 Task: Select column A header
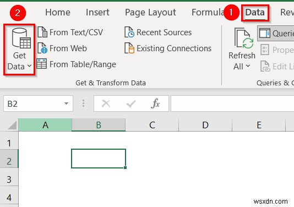click(x=45, y=125)
